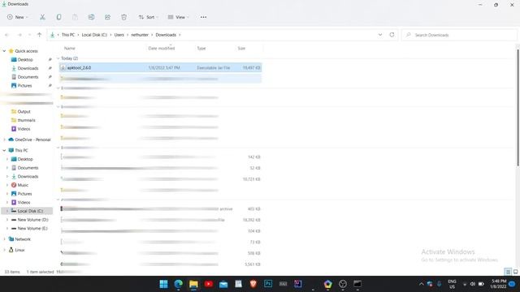Viewport: 520px width, 292px height.
Task: Select Downloads under Quick access
Action: click(x=28, y=68)
